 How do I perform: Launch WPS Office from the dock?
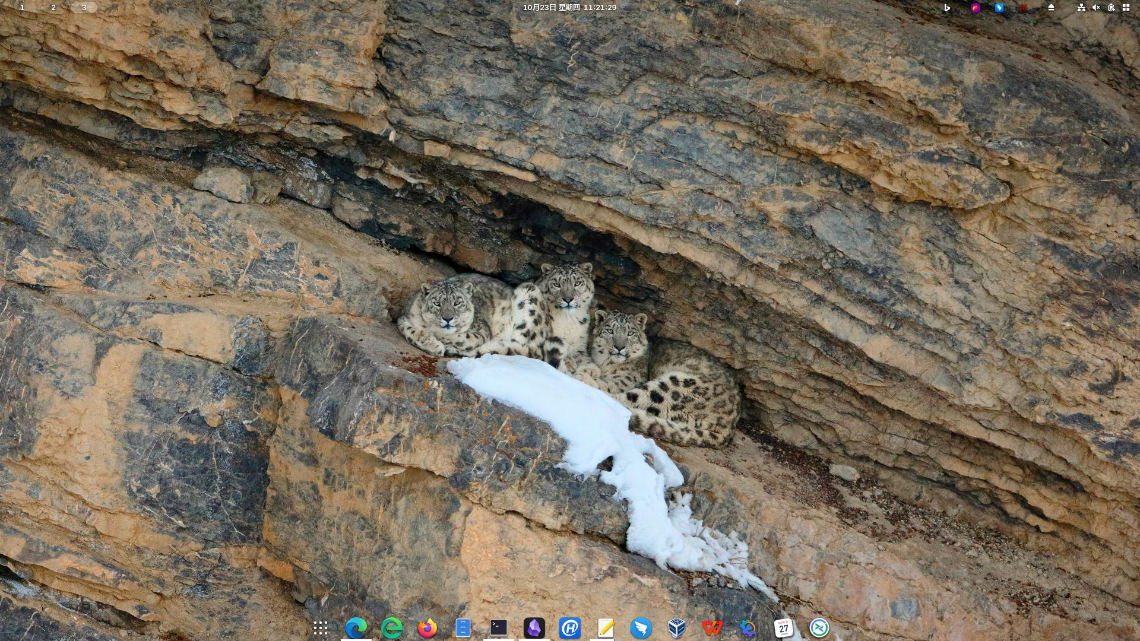pyautogui.click(x=712, y=628)
